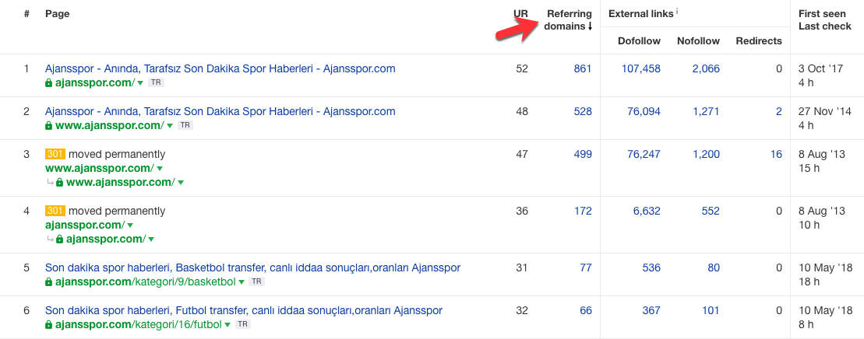Click the 16 redirects link in row 3

776,154
